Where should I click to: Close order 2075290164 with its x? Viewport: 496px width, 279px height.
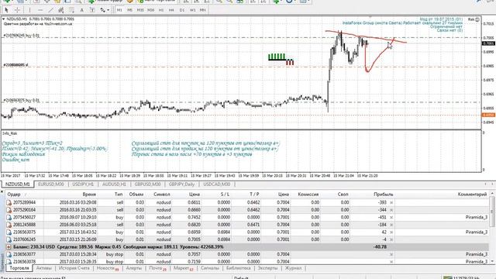click(391, 210)
